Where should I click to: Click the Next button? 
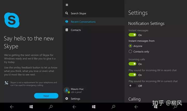click(46, 96)
